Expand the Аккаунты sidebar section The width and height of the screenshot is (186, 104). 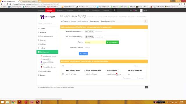tap(47, 32)
